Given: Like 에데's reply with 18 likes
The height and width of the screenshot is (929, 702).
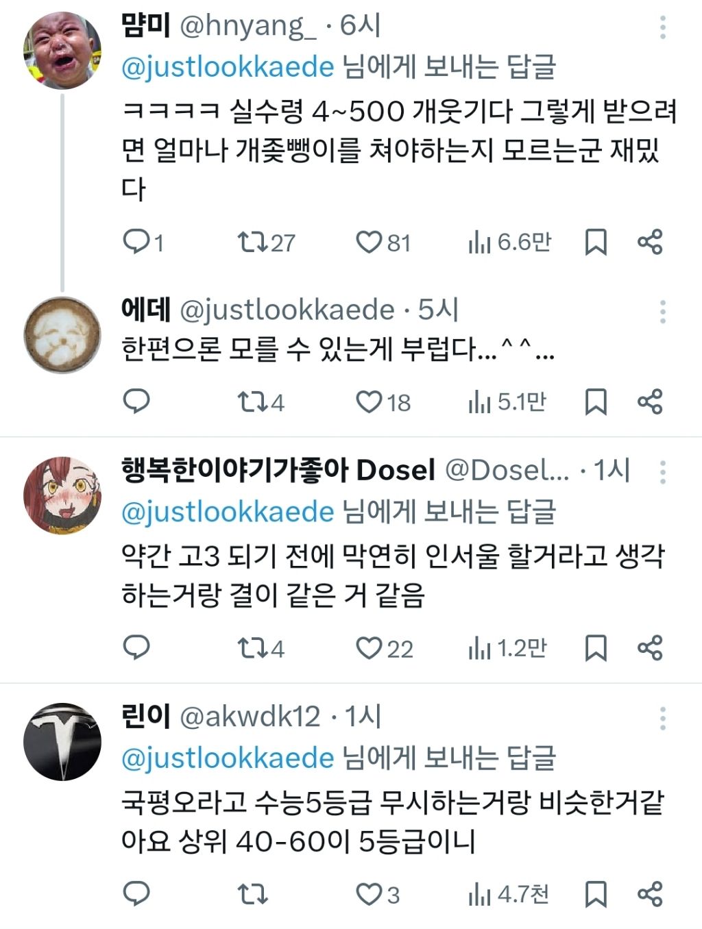Looking at the screenshot, I should click(x=369, y=402).
